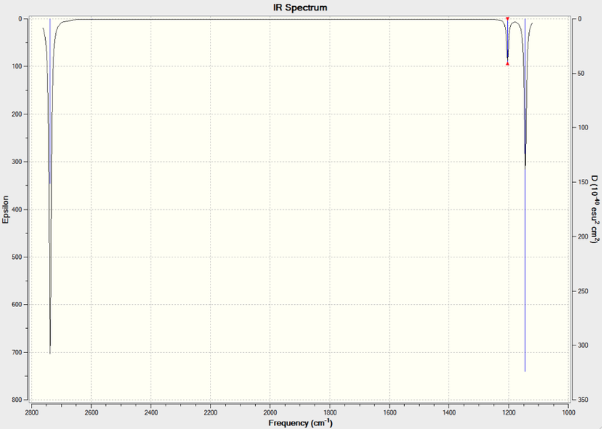602x429 pixels.
Task: Click the 200 tick on Epsilon axis
Action: pyautogui.click(x=17, y=114)
